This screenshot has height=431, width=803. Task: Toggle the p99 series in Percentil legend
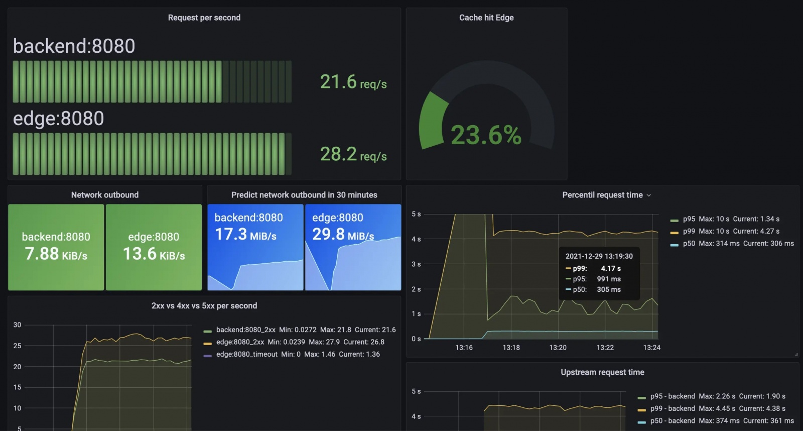click(x=689, y=231)
